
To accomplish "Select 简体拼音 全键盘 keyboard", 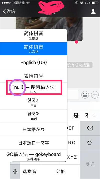I will tap(34, 35).
